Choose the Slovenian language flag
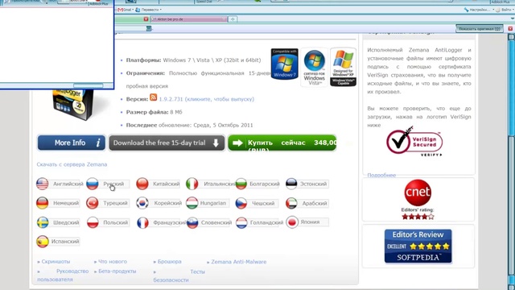515x290 pixels. pyautogui.click(x=192, y=222)
